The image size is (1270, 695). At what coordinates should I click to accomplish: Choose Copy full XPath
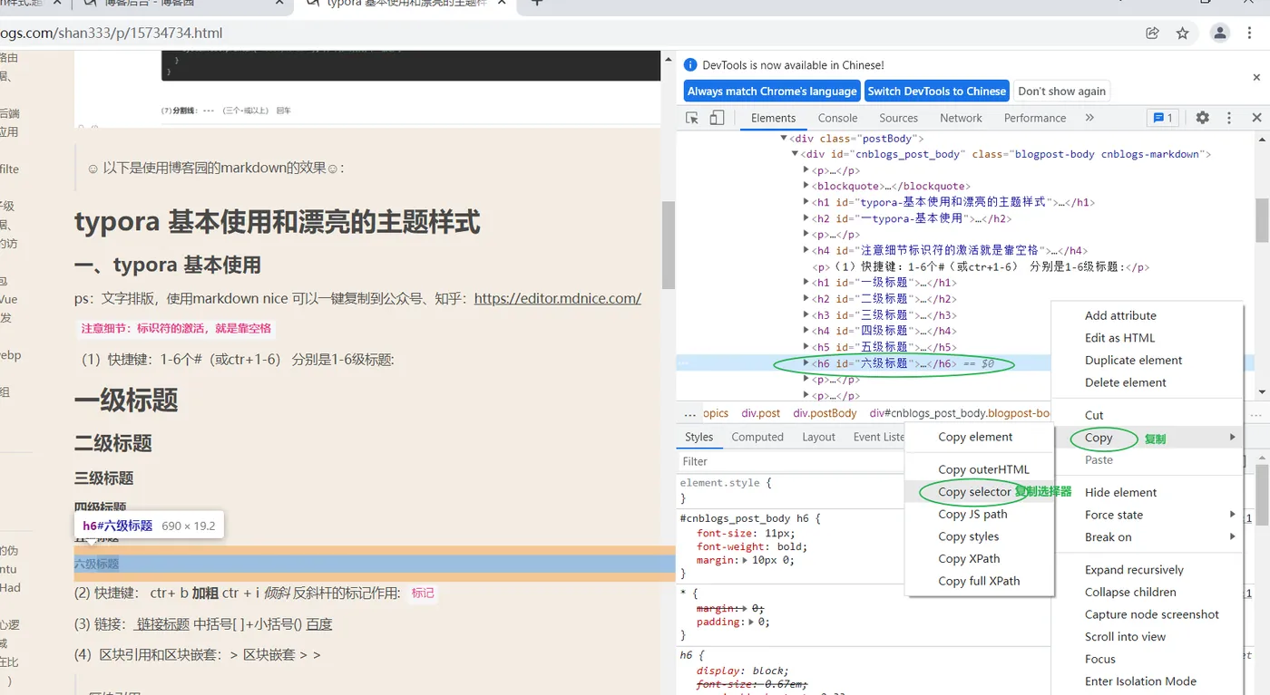tap(980, 581)
